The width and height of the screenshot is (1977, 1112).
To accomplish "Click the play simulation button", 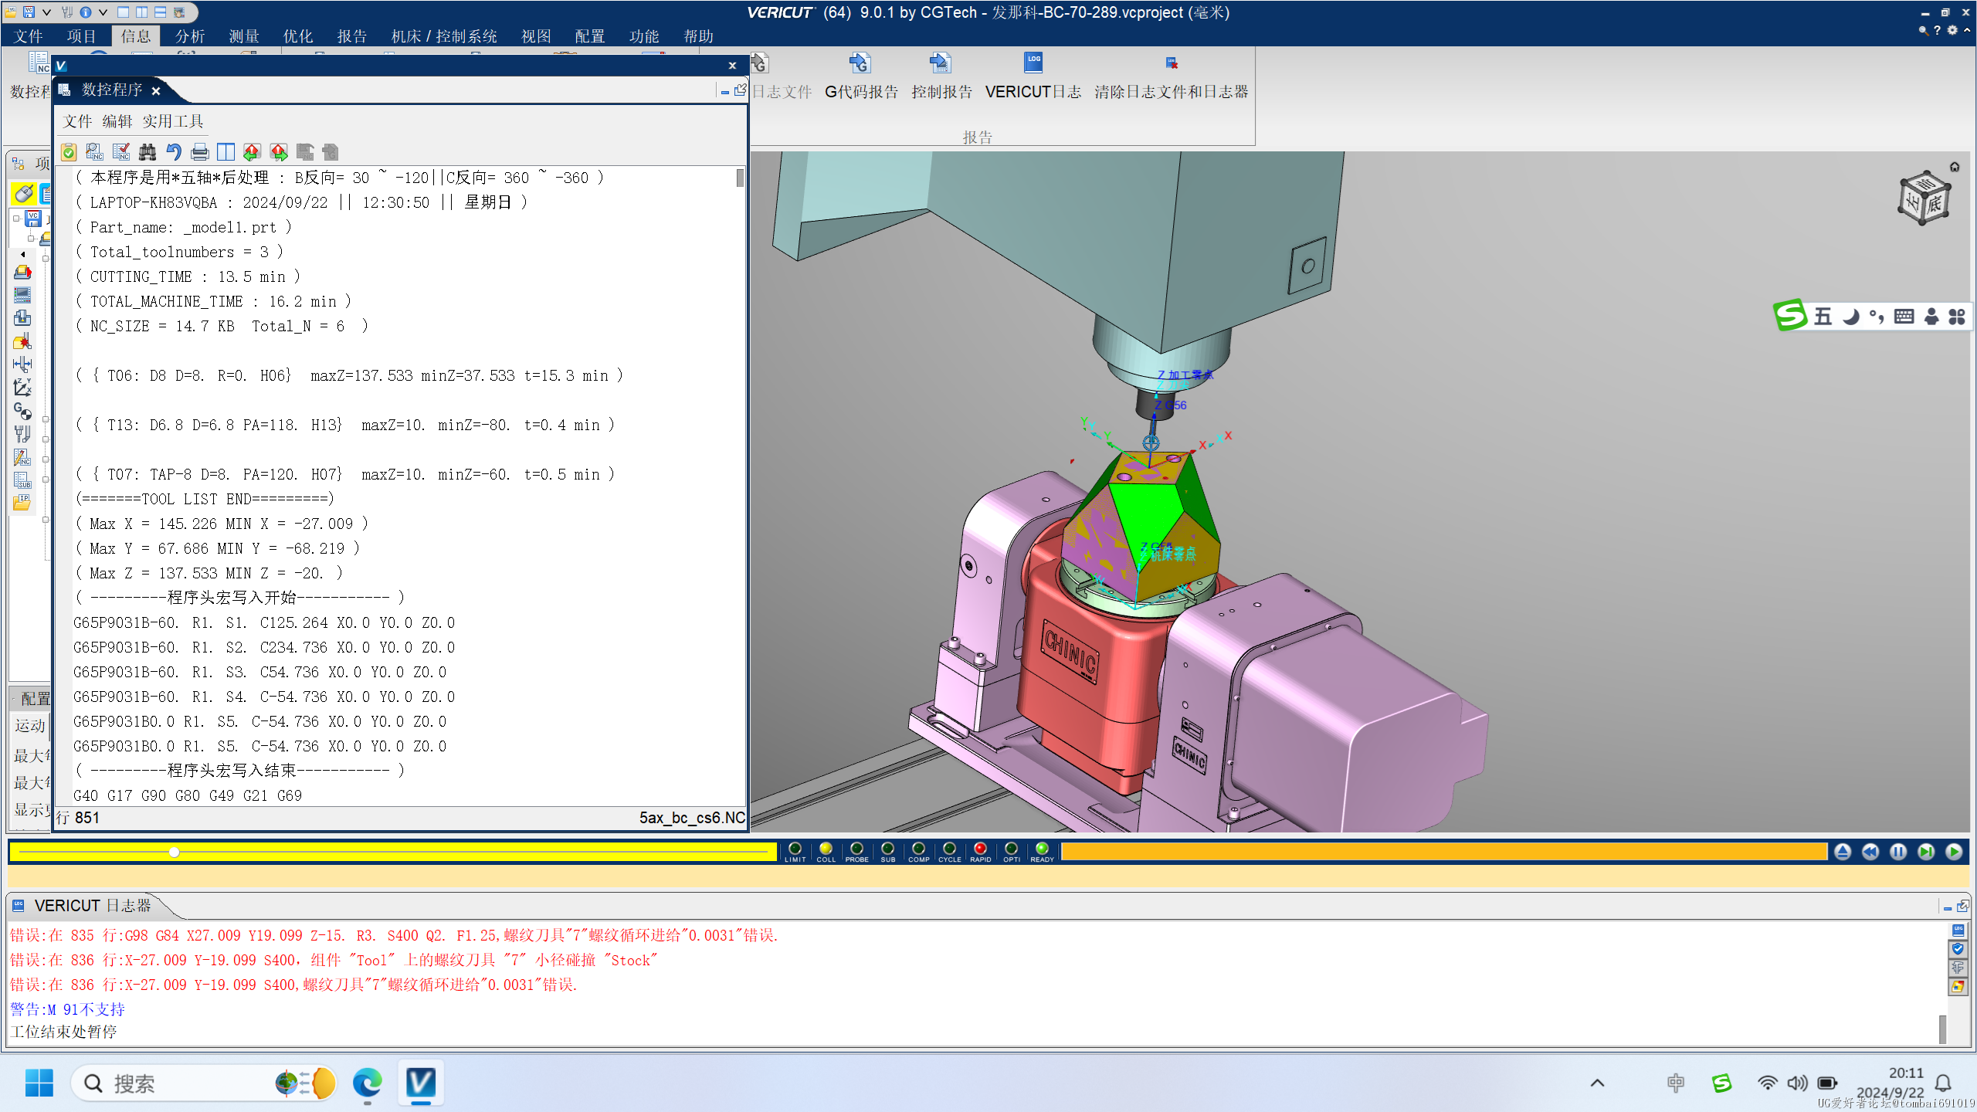I will tap(1954, 852).
